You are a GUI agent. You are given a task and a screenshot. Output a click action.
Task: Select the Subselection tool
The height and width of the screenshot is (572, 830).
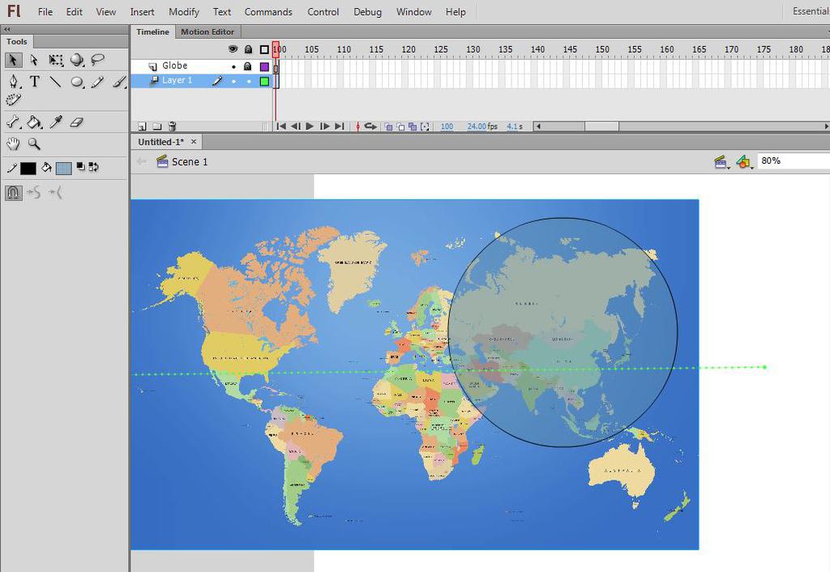34,60
